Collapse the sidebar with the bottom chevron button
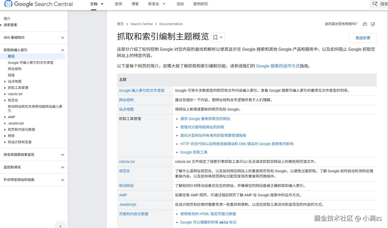The image size is (388, 228). click(60, 226)
